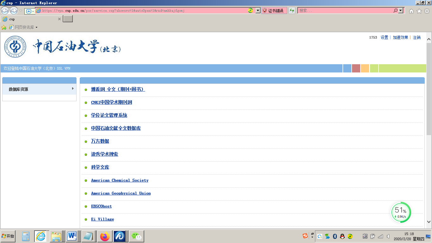This screenshot has width=432, height=243.
Task: Open the address bar dropdown arrow
Action: [x=258, y=10]
